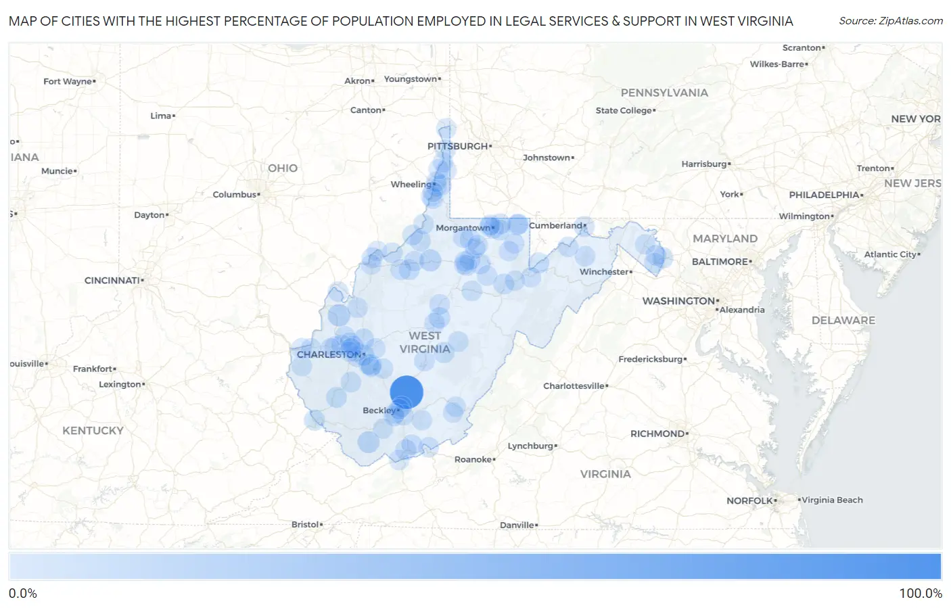
Task: Click the Canton city label
Action: (366, 110)
